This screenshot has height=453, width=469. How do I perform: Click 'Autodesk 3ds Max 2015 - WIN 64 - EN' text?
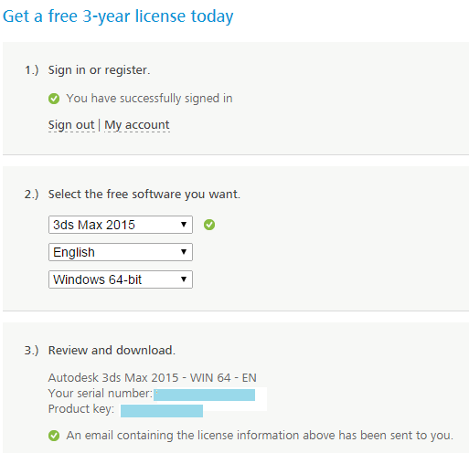pyautogui.click(x=153, y=378)
